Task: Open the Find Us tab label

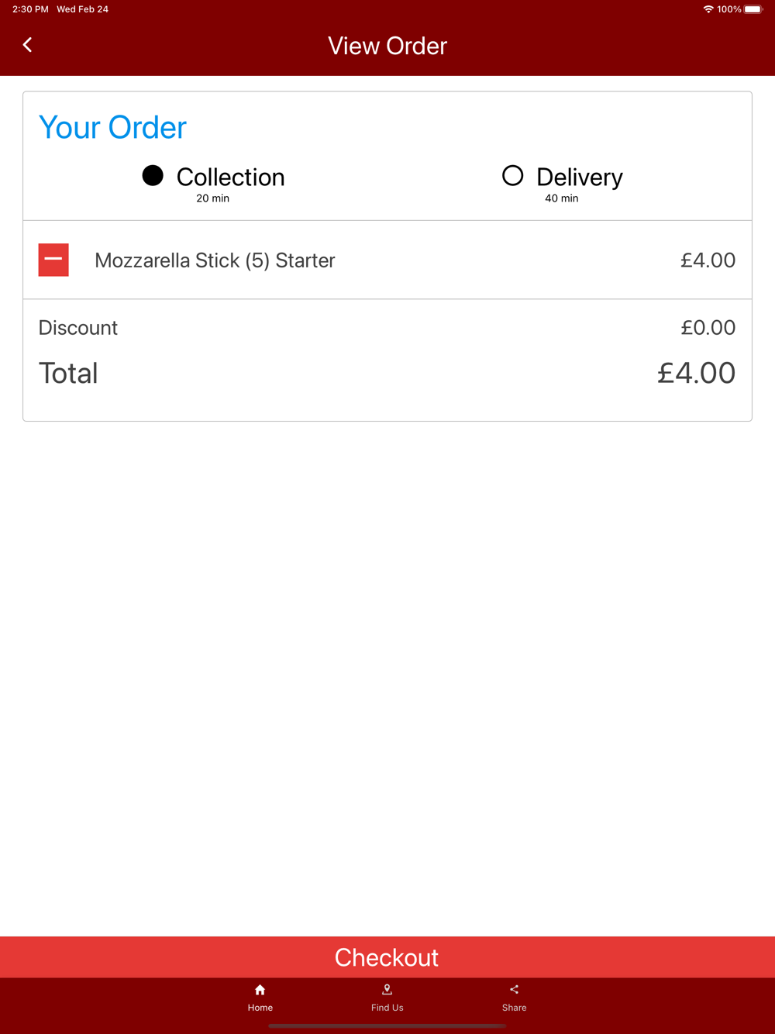Action: pyautogui.click(x=387, y=1008)
